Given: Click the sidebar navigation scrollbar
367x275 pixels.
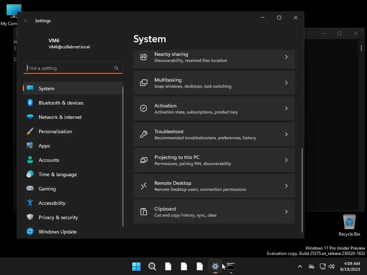Looking at the screenshot, I should [x=123, y=157].
